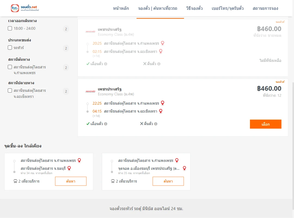The image size is (294, 218).
Task: Click ห่าง 34 กม. จากจุดที่เลือก text
Action: coord(36,173)
